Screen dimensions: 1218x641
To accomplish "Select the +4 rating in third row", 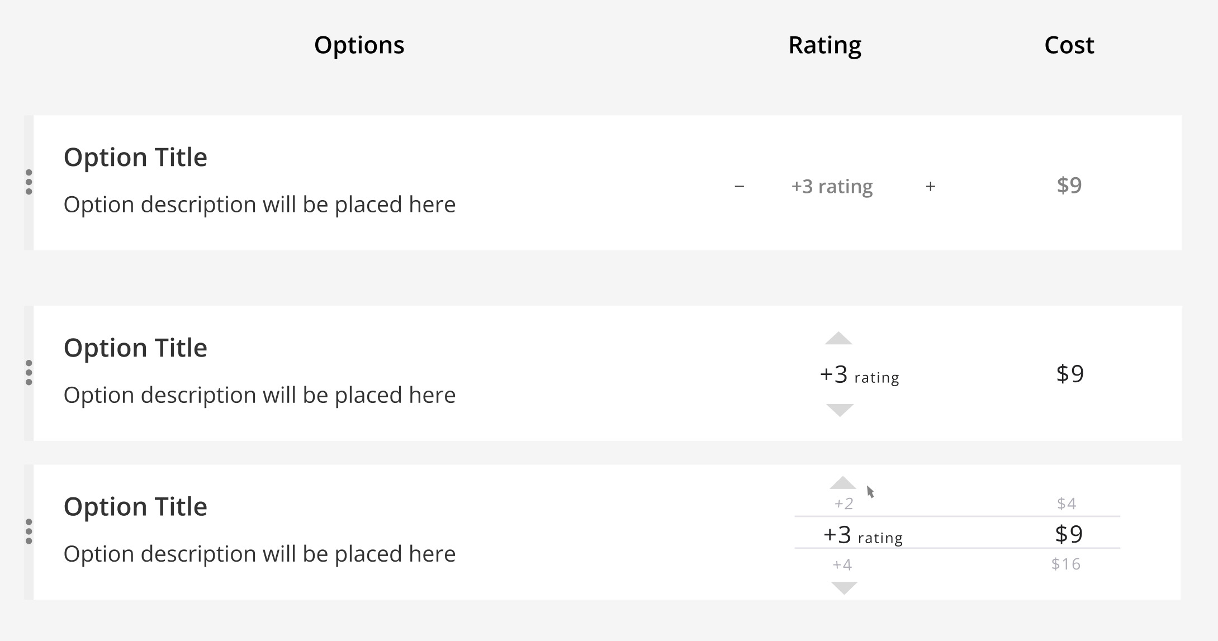I will click(842, 565).
